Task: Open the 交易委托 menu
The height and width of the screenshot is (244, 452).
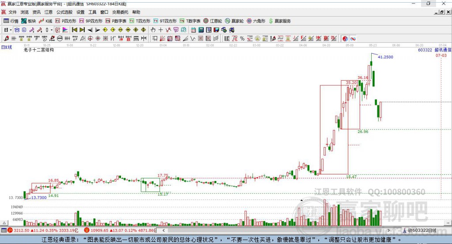Action: 120,12
